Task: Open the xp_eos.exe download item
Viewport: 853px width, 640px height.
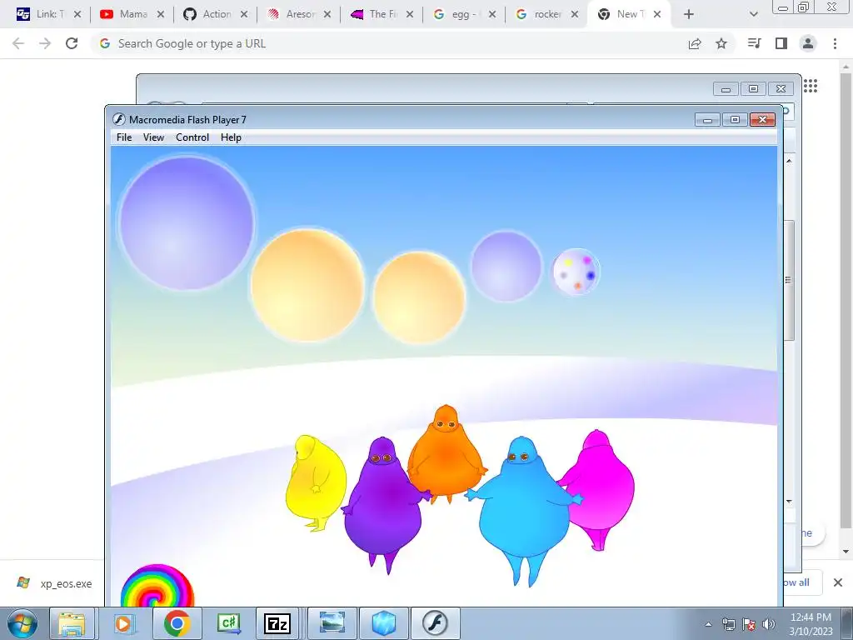Action: 54,583
